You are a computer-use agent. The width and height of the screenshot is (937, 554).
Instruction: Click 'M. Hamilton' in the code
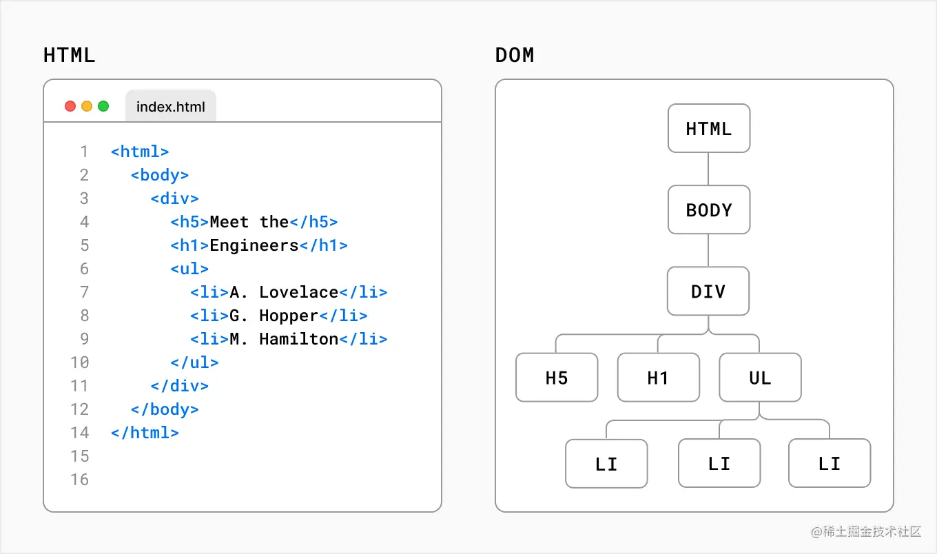click(x=284, y=339)
